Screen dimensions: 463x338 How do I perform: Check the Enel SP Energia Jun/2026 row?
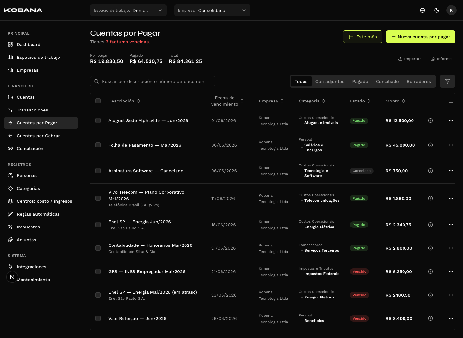pyautogui.click(x=98, y=225)
